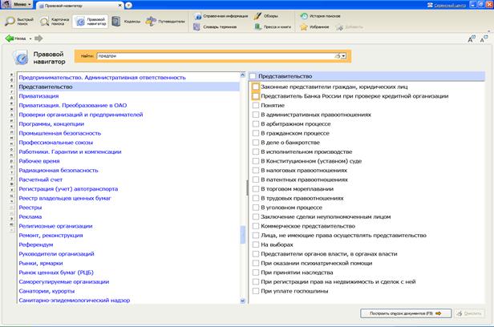Select Приватизация. Преобразование в ОАО
This screenshot has height=327, width=494.
73,106
